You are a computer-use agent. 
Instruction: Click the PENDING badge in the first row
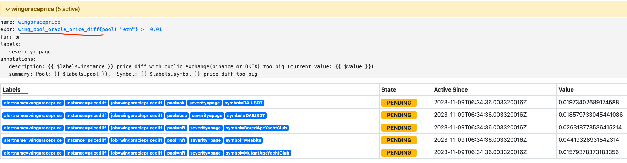point(399,103)
